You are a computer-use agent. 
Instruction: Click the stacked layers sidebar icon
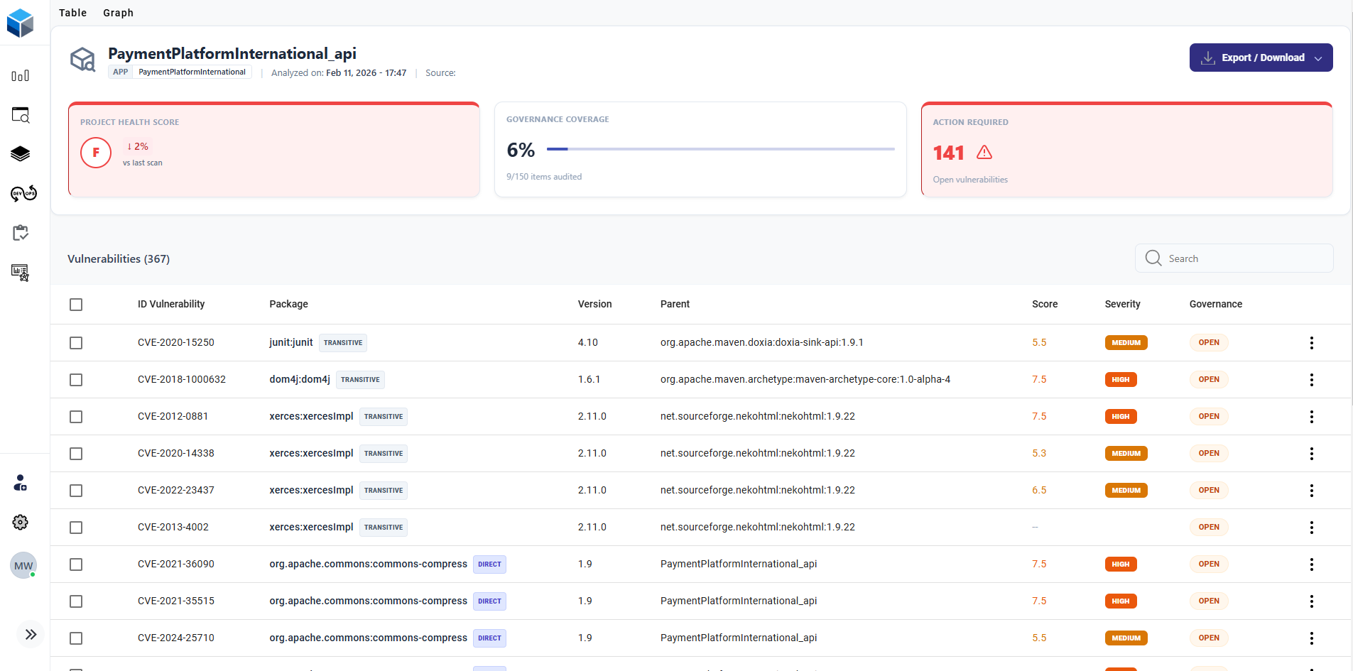[x=21, y=154]
